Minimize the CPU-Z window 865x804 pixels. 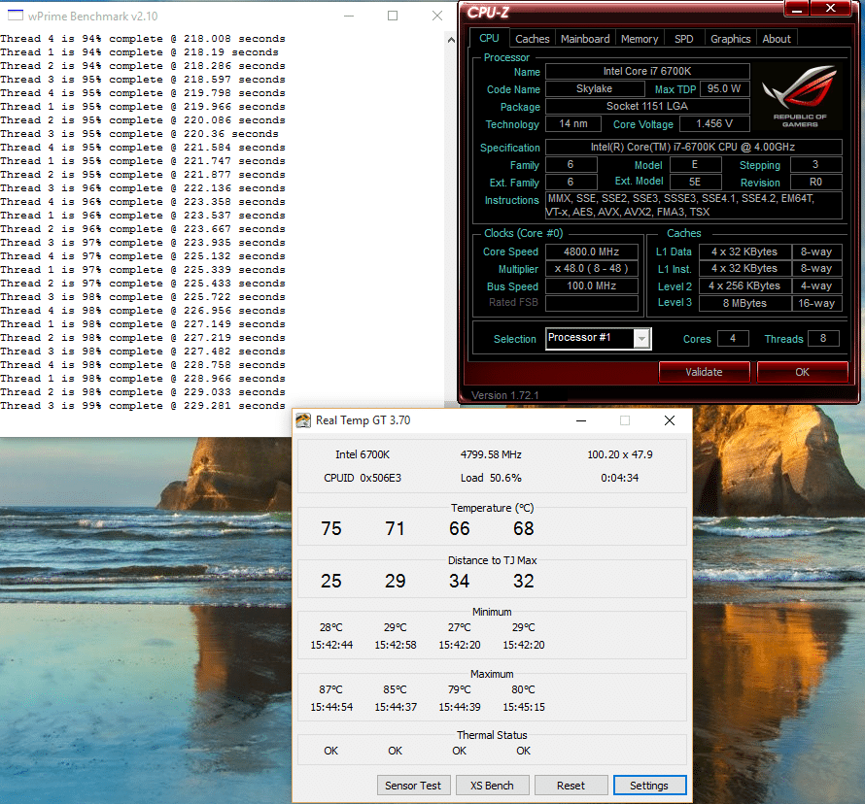[797, 9]
